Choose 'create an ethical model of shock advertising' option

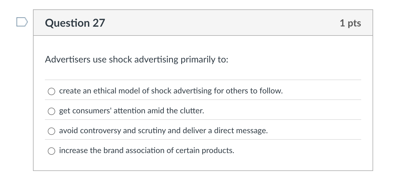pyautogui.click(x=51, y=91)
